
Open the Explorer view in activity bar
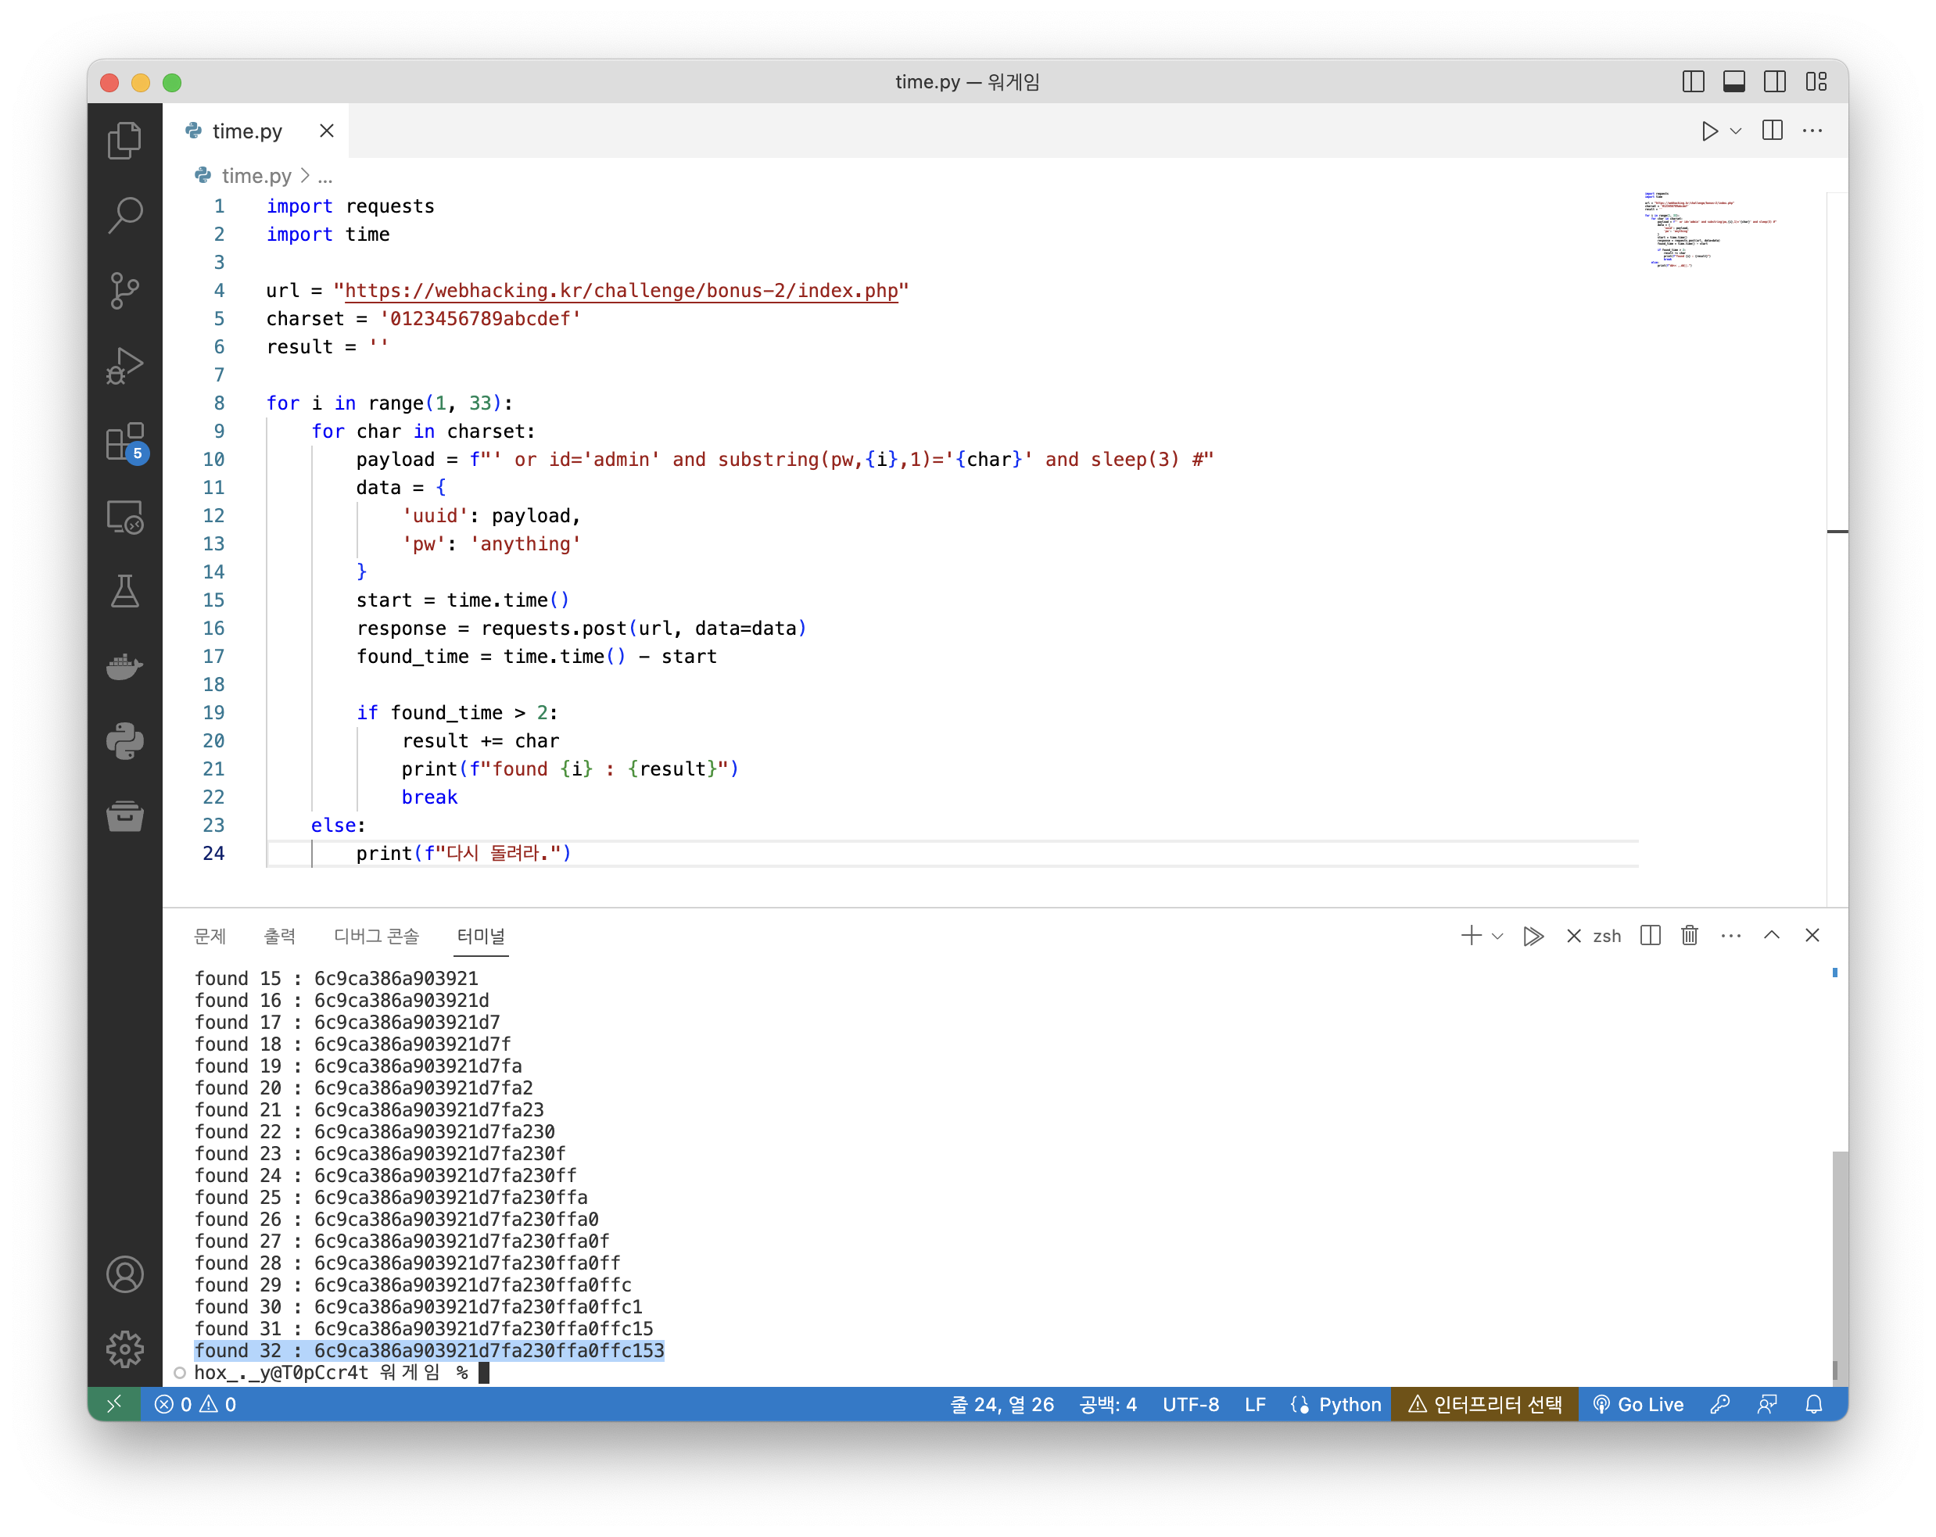click(x=125, y=140)
